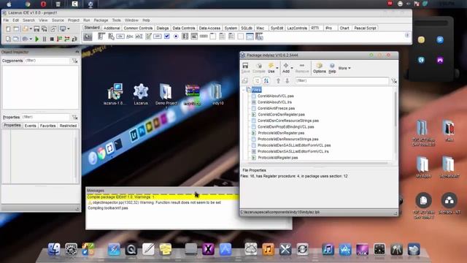Clear the Properties filter in Object Inspector
The image size is (467, 263).
tap(74, 117)
